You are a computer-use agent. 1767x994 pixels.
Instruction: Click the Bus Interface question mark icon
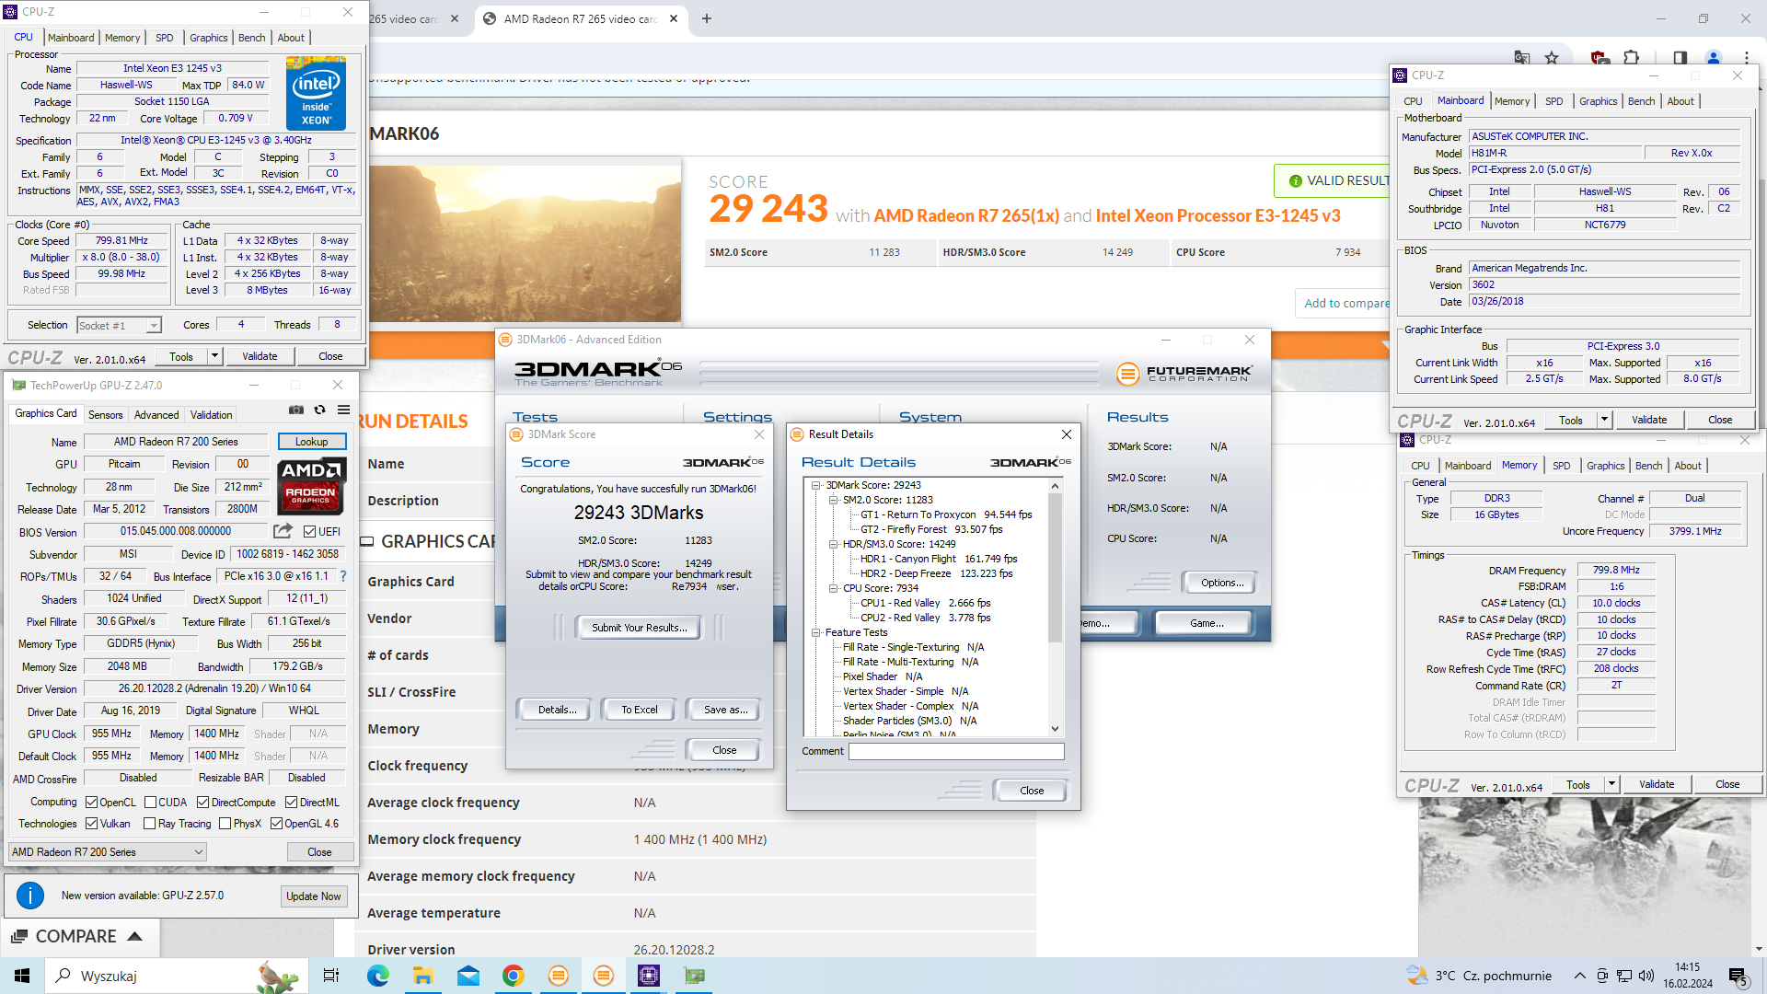[343, 576]
